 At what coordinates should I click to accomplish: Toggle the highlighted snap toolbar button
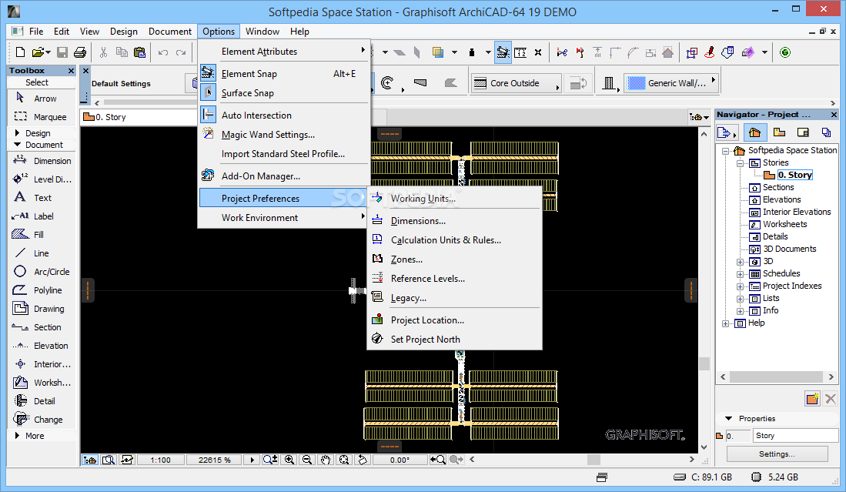tap(503, 52)
